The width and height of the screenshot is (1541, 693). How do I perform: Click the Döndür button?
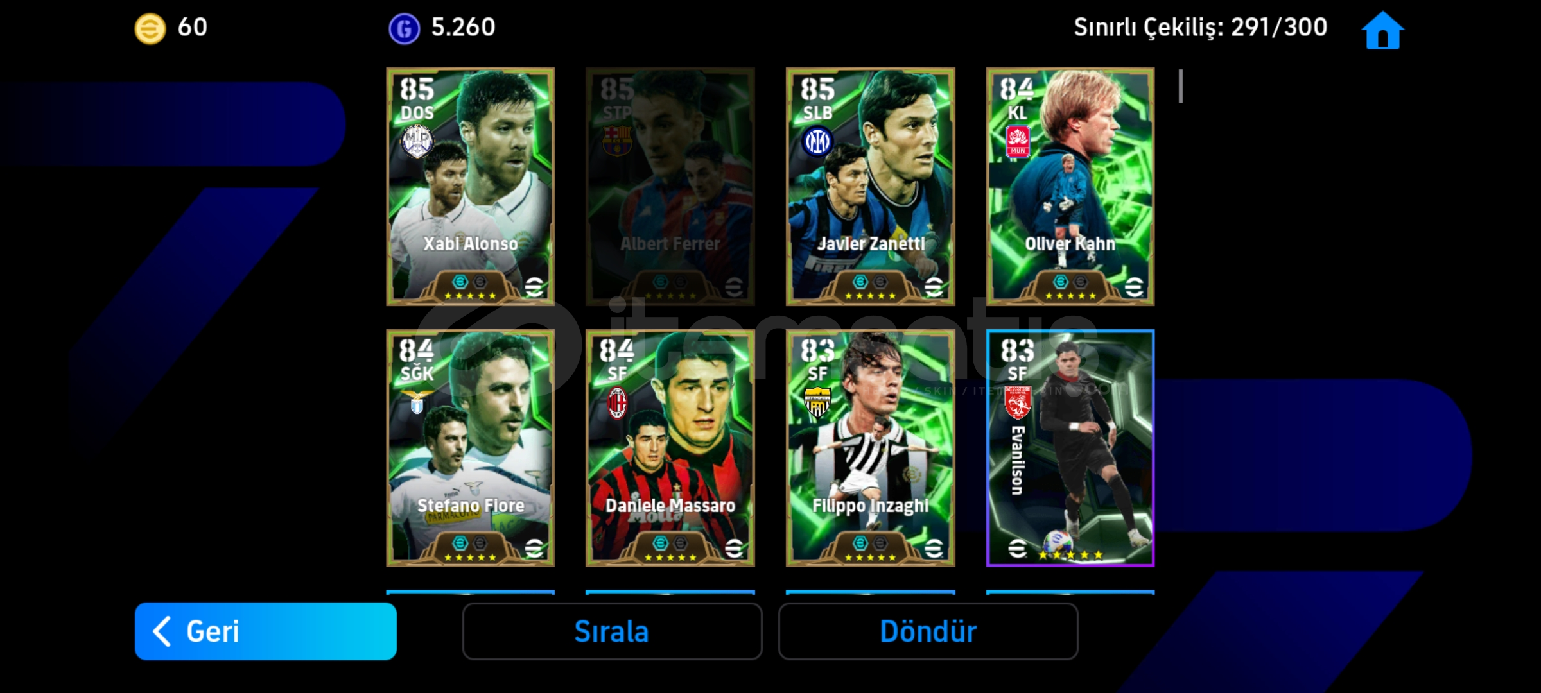(x=928, y=631)
